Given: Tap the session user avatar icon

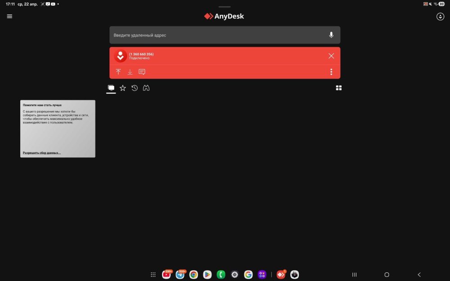Looking at the screenshot, I should click(120, 56).
